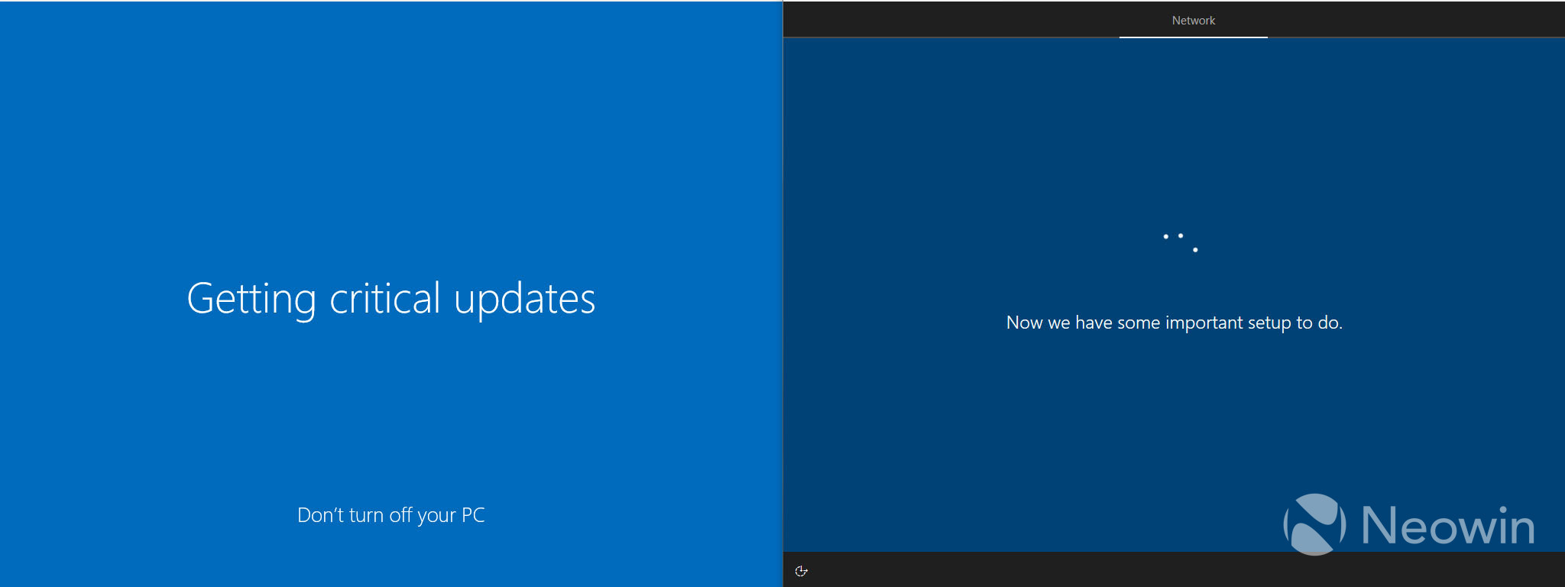Click the lowest right spinner dot
This screenshot has width=1565, height=587.
1195,250
